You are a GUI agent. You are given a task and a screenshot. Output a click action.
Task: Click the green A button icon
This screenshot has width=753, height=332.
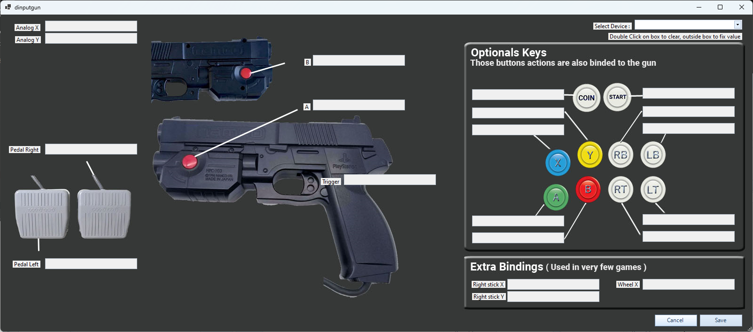[x=556, y=197]
